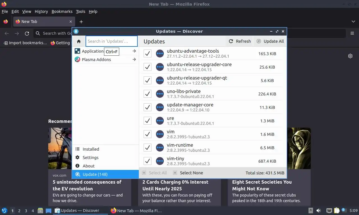359x215 pixels.
Task: Click Select None at the bottom
Action: pyautogui.click(x=188, y=173)
